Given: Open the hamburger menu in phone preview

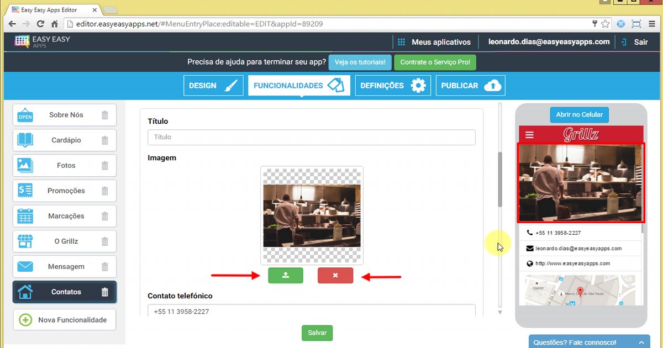Looking at the screenshot, I should click(x=530, y=135).
